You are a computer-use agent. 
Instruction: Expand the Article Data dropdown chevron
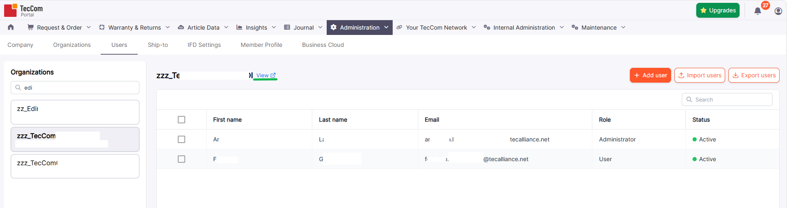coord(226,27)
